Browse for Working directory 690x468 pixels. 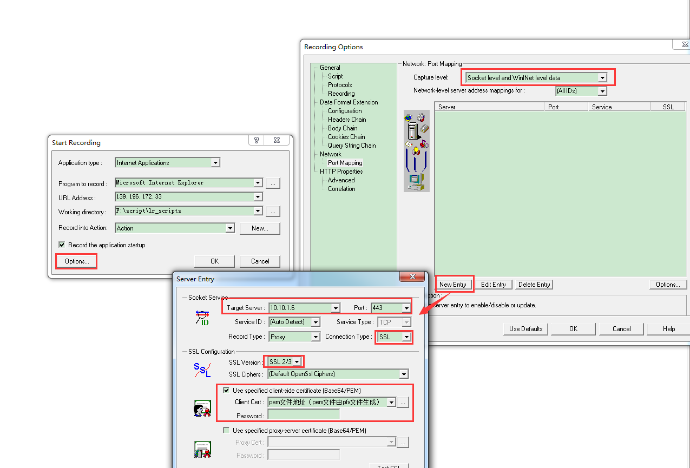(273, 211)
